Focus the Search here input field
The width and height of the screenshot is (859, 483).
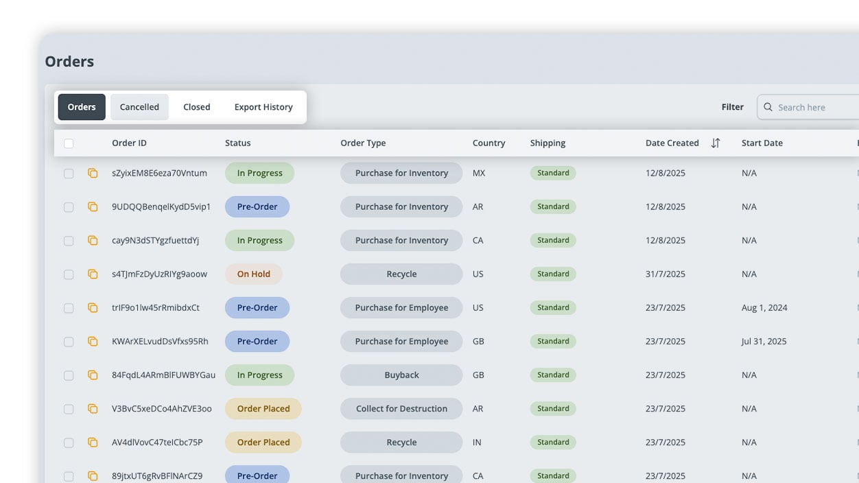(813, 108)
